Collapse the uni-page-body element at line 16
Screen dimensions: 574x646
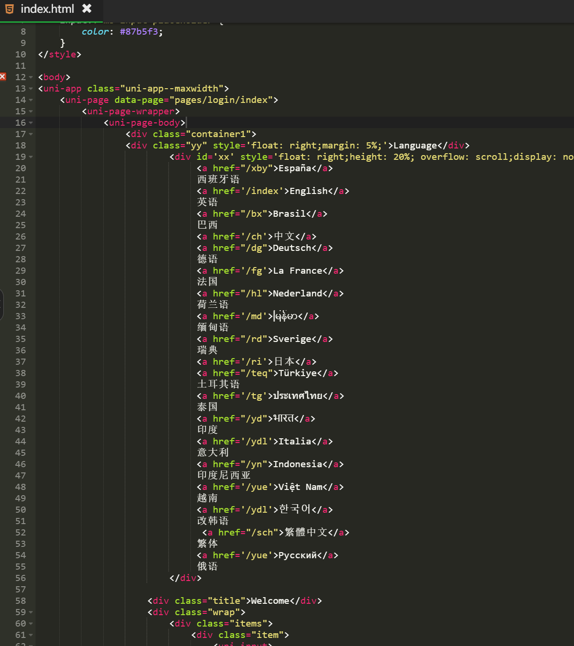point(31,123)
